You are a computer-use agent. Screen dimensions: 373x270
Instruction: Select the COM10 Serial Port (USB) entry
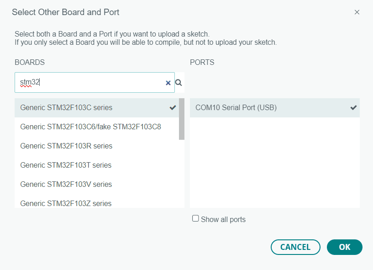275,108
